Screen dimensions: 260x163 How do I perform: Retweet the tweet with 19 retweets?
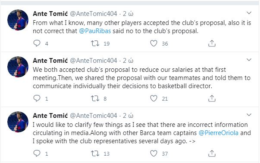point(95,43)
